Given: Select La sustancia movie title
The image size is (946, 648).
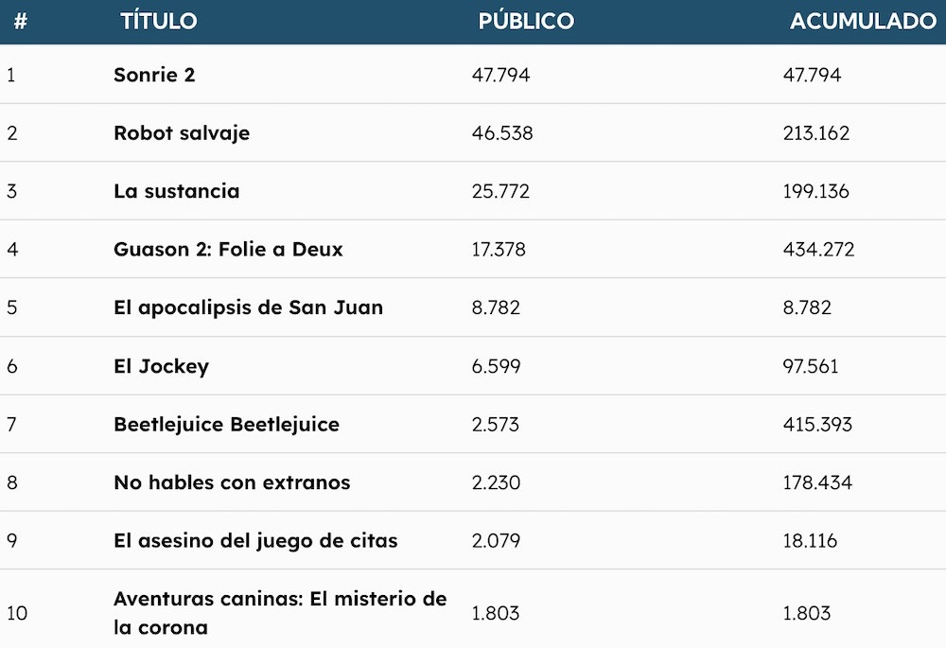Looking at the screenshot, I should click(177, 191).
